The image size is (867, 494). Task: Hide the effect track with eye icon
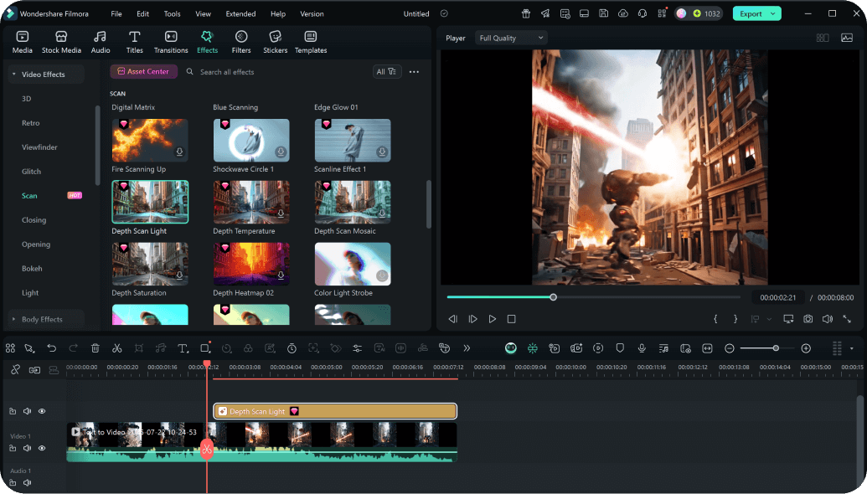point(42,411)
